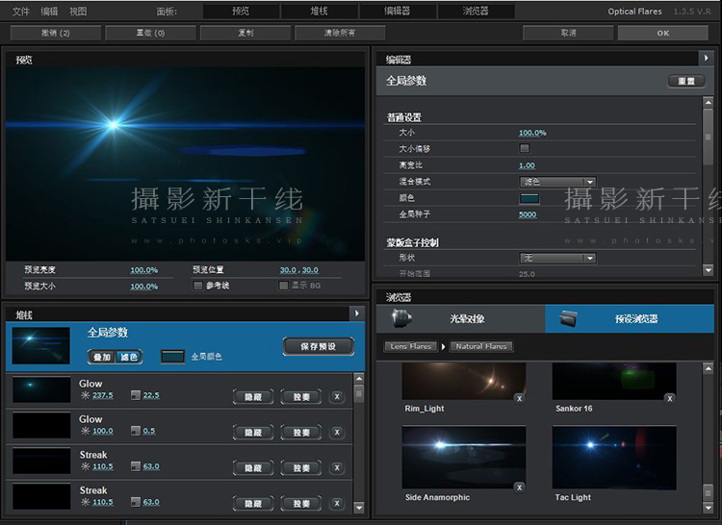Screen dimensions: 722x525
Task: Confirm with the OK button
Action: pos(663,33)
